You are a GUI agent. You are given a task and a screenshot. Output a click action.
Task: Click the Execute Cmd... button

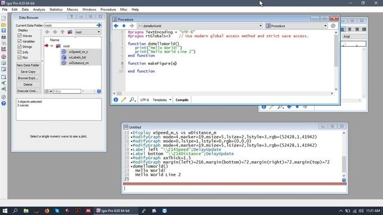28,91
